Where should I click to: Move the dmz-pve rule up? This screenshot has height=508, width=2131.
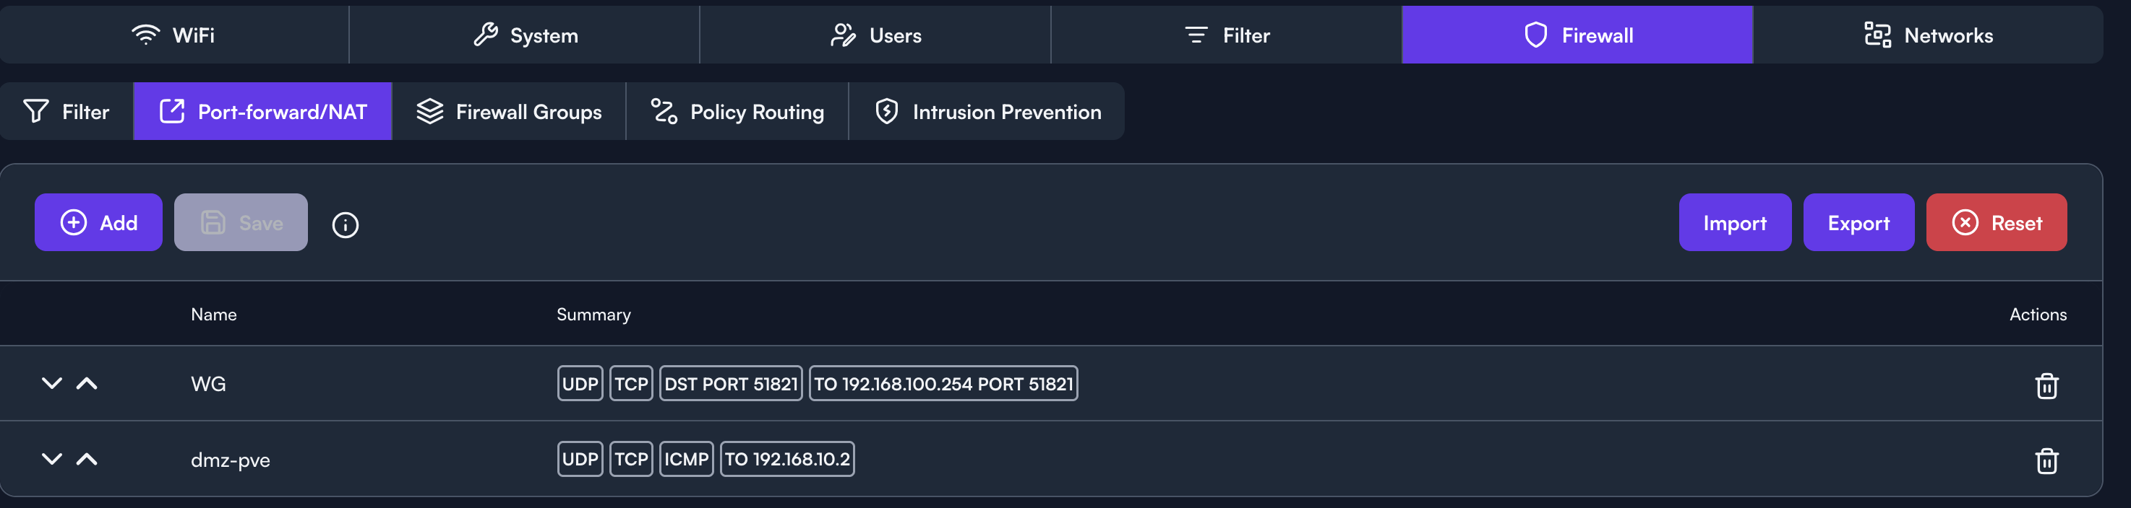pyautogui.click(x=87, y=459)
